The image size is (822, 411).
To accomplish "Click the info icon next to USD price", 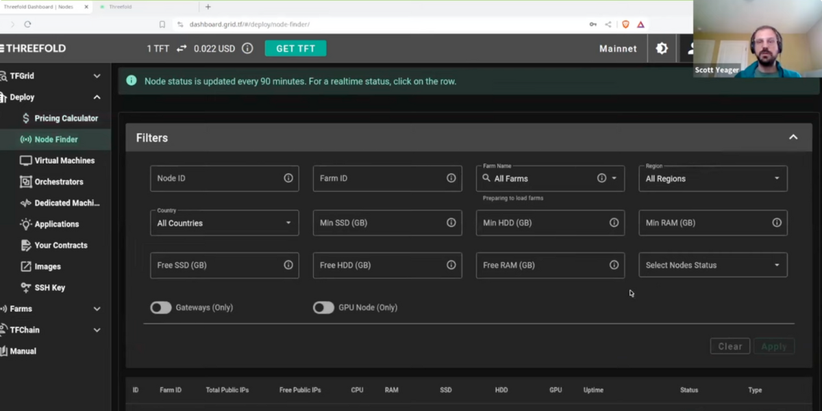I will tap(247, 49).
